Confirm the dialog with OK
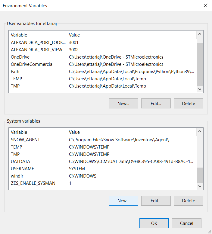The image size is (212, 234). pos(154,223)
